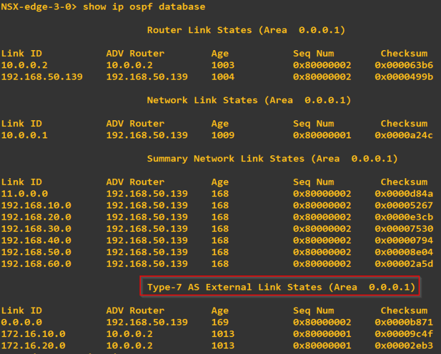The image size is (441, 354).
Task: Click checksum value 0x0000d84a
Action: (x=404, y=194)
